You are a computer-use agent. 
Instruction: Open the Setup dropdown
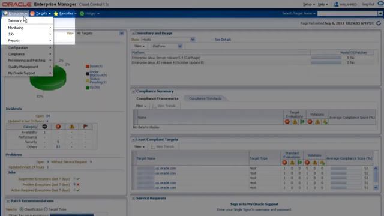tap(309, 4)
